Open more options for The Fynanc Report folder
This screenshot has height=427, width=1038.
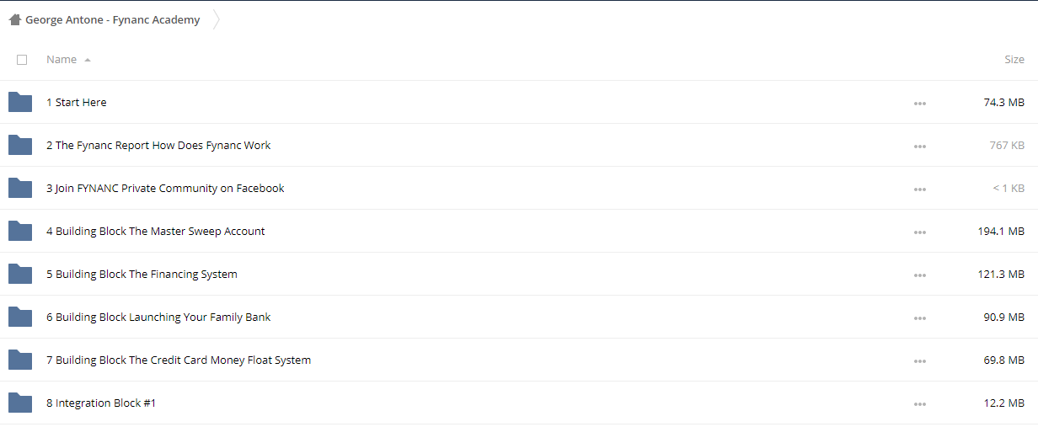(919, 146)
